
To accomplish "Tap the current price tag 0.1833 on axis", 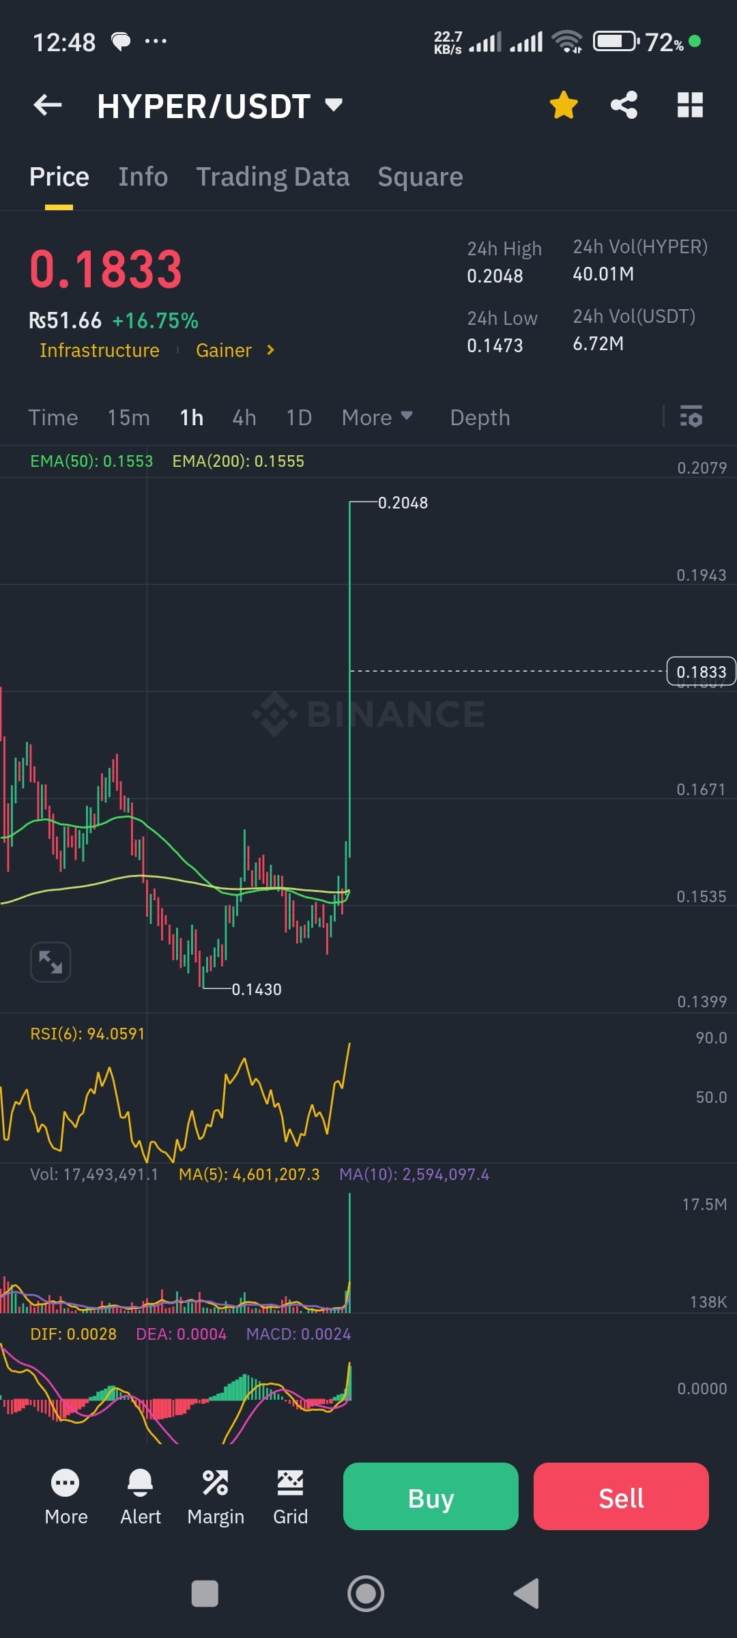I will 702,672.
